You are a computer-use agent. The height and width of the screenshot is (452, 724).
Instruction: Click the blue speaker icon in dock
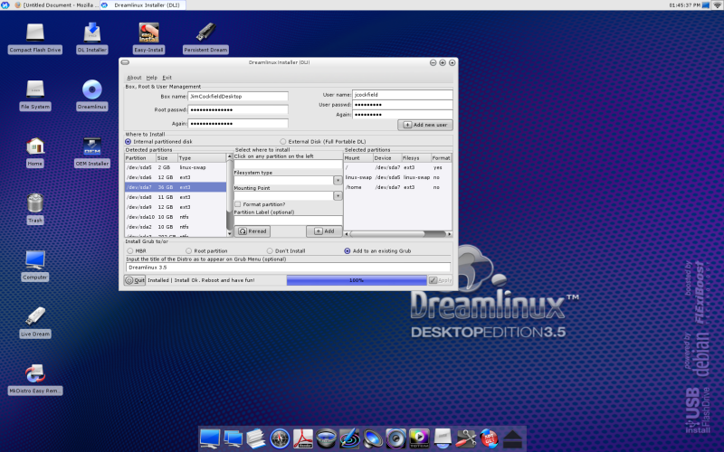click(373, 438)
